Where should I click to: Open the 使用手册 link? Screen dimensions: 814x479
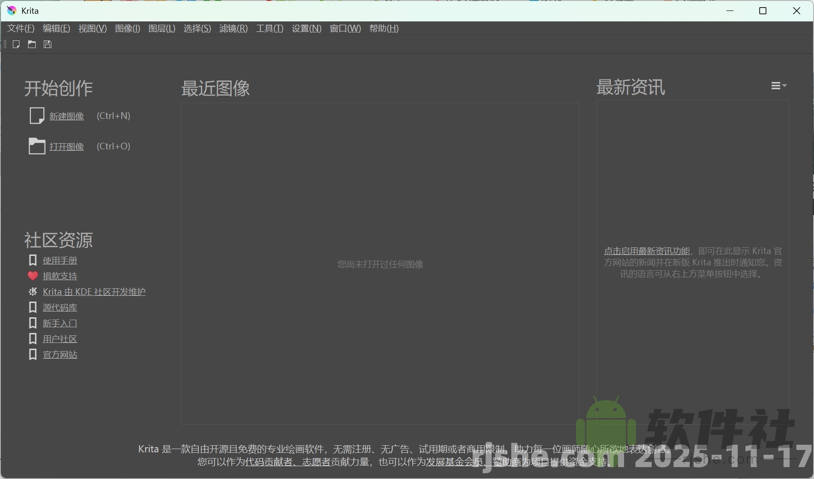pos(59,260)
